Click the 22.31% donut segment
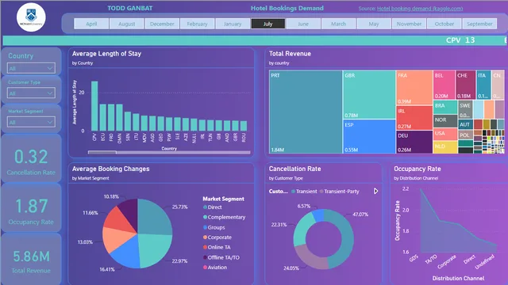Viewport: 508px width, 285px height. (300, 230)
